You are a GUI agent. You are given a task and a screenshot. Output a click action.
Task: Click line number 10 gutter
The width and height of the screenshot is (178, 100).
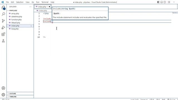click(x=39, y=37)
